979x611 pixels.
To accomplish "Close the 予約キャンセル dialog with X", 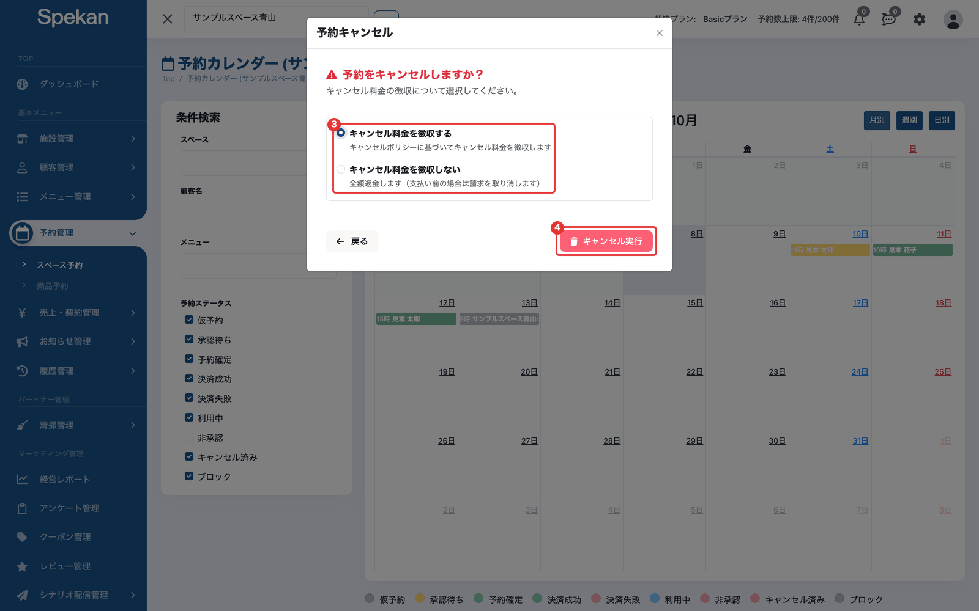I will click(660, 33).
